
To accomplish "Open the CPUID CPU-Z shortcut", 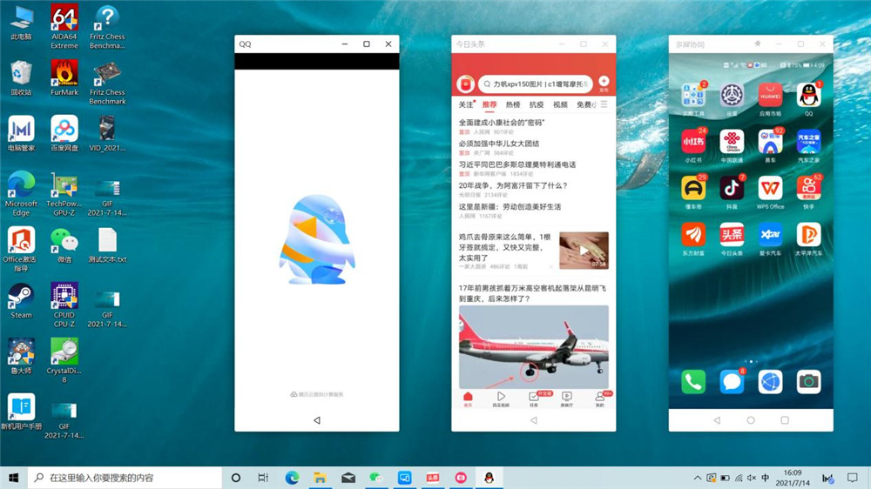I will [64, 305].
